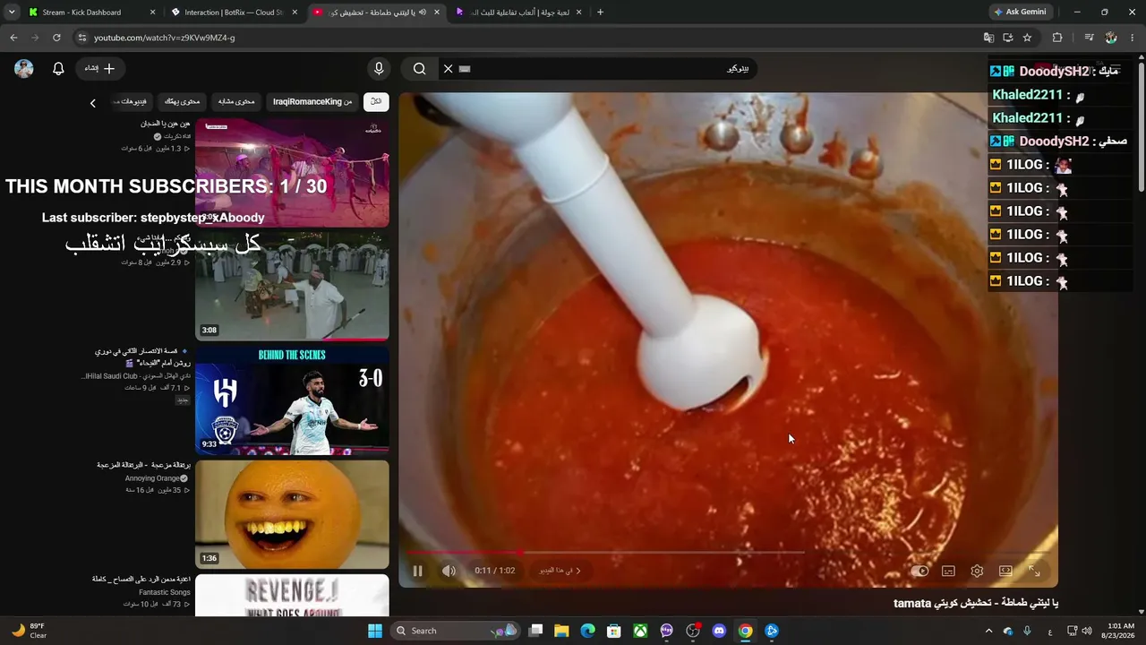Click the Create (إنشاء) button

pos(99,69)
